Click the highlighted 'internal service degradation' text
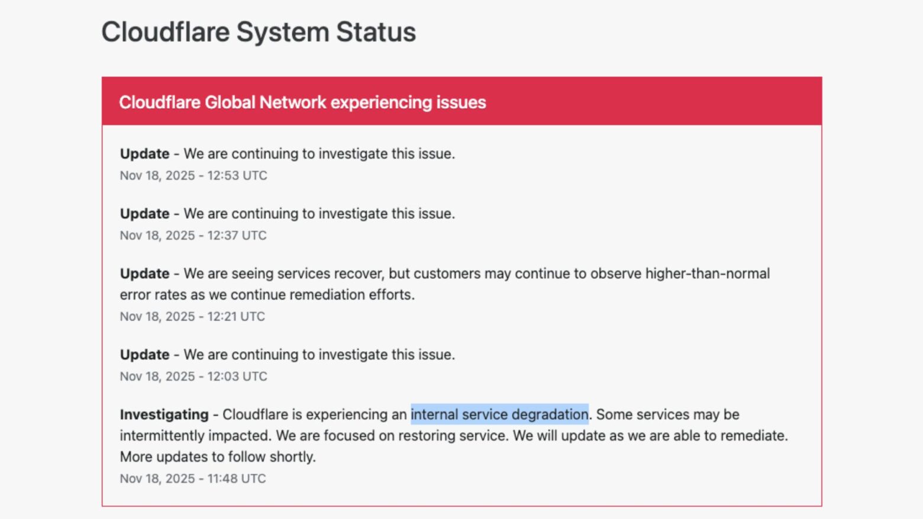The width and height of the screenshot is (923, 519). pyautogui.click(x=499, y=414)
